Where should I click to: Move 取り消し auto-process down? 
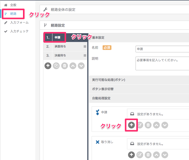click(165, 155)
